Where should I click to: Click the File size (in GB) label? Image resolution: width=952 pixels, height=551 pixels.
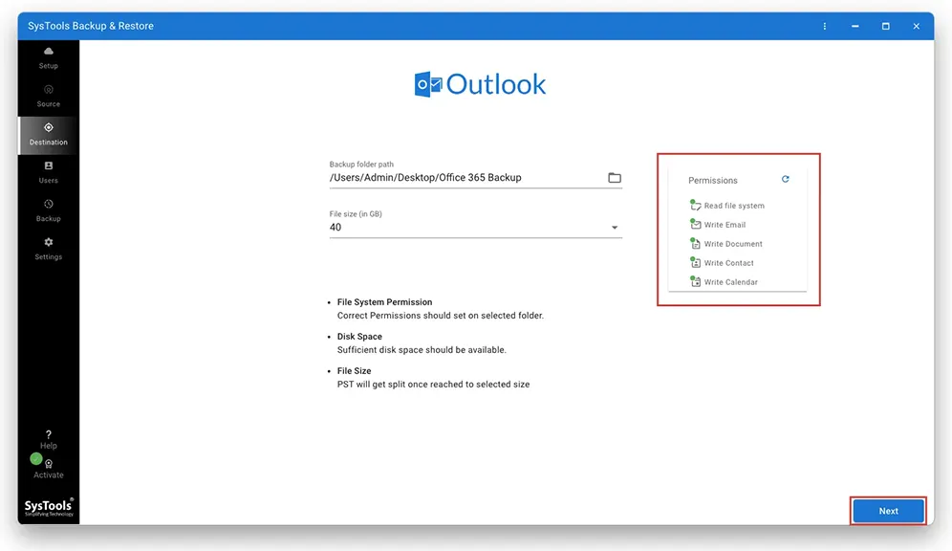(x=356, y=214)
